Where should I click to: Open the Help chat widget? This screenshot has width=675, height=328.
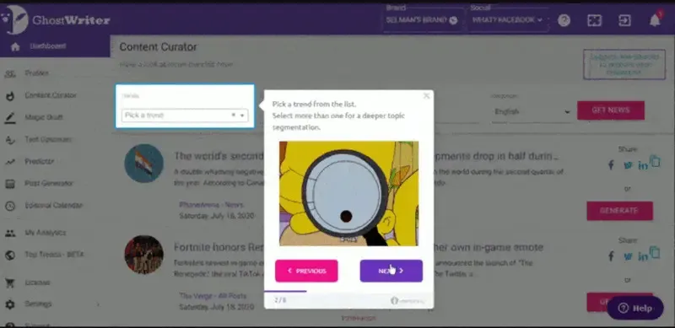pyautogui.click(x=635, y=308)
